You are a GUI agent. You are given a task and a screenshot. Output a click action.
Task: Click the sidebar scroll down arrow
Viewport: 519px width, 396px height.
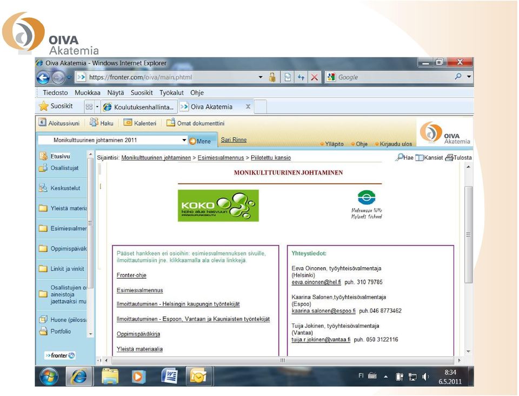click(90, 334)
